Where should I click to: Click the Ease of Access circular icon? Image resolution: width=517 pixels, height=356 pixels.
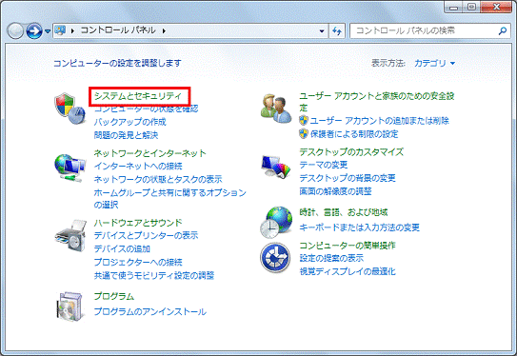tap(275, 257)
